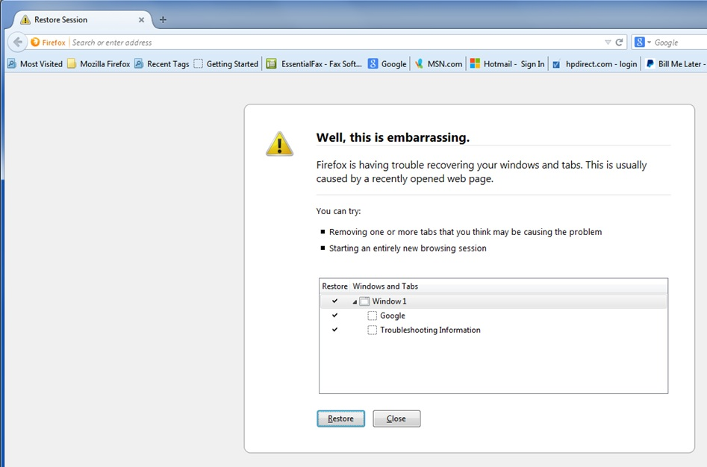Click the MSN butterfly favicon

tap(419, 63)
